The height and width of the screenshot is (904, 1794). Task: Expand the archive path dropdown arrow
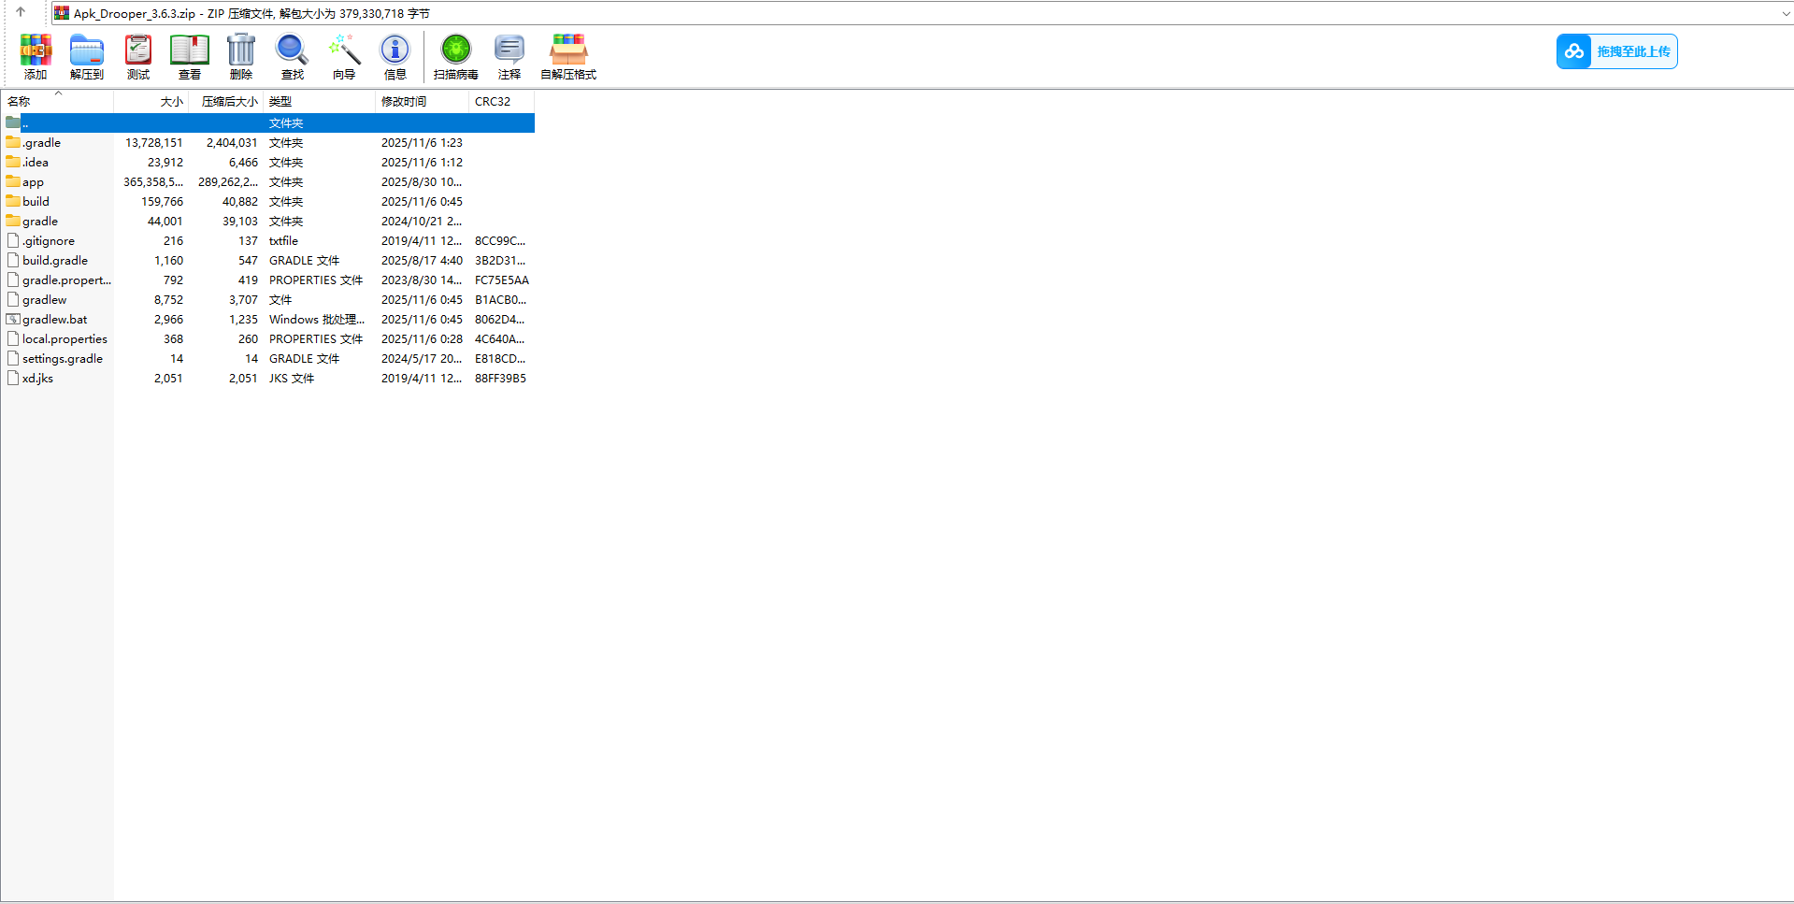1786,14
